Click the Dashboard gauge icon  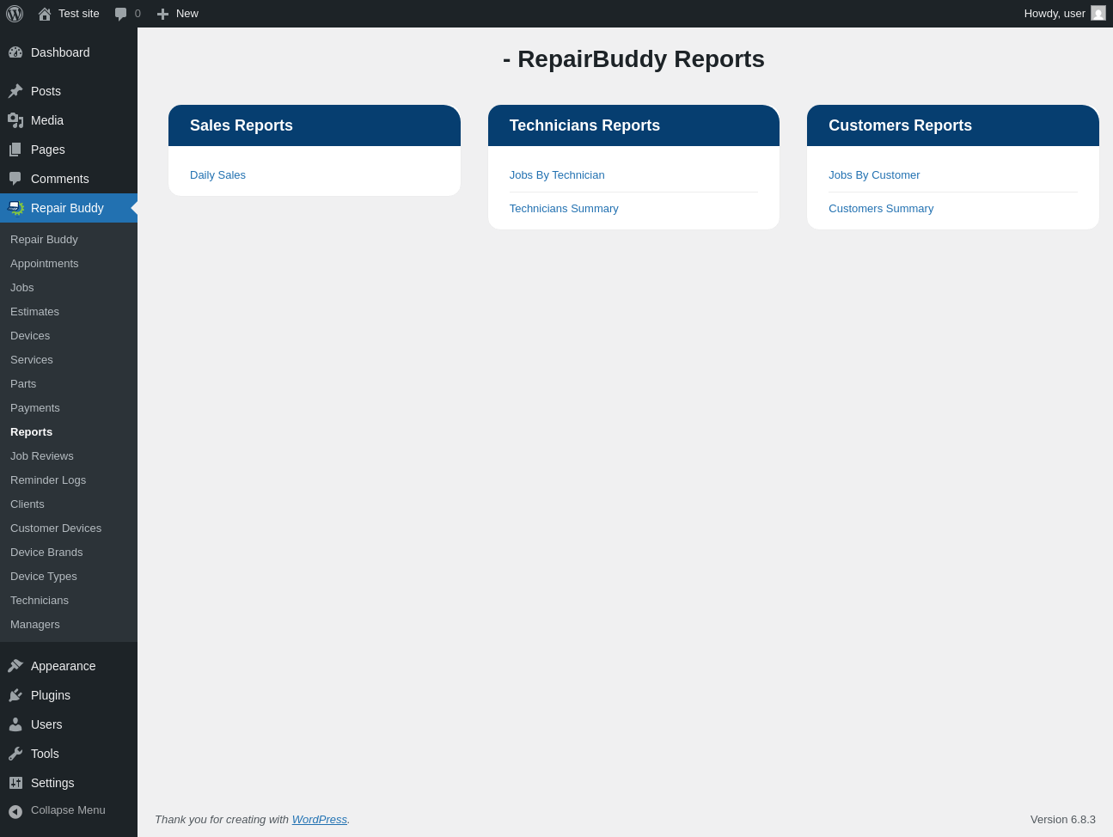point(15,52)
